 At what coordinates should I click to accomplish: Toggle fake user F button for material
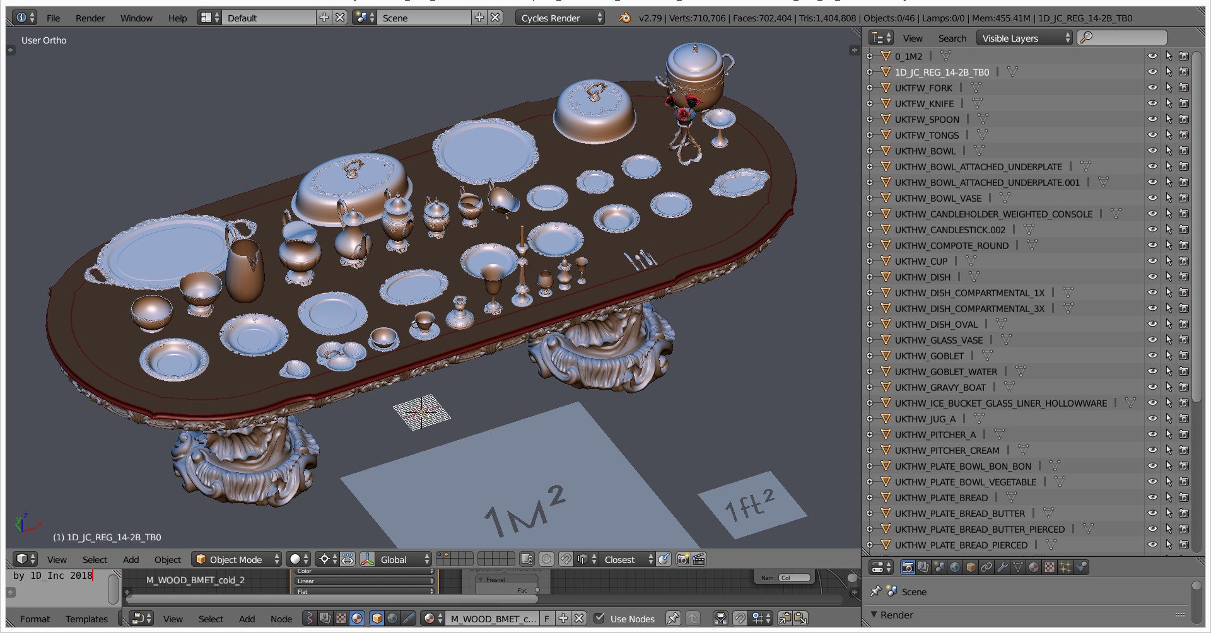coord(547,618)
